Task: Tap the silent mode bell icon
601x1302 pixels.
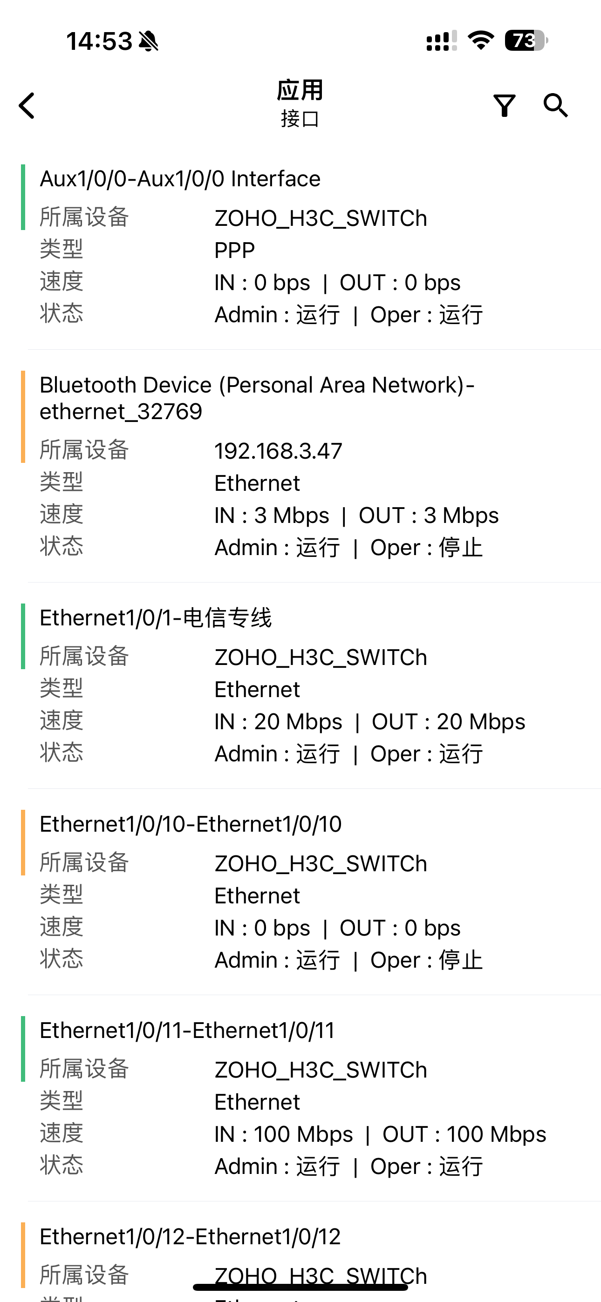Action: pyautogui.click(x=148, y=41)
